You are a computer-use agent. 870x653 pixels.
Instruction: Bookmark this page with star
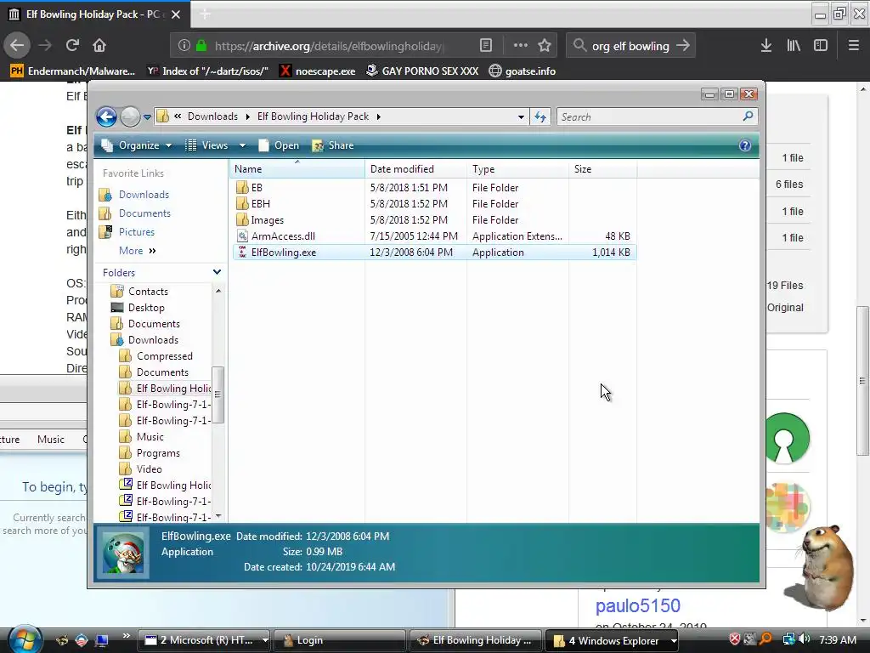coord(545,46)
